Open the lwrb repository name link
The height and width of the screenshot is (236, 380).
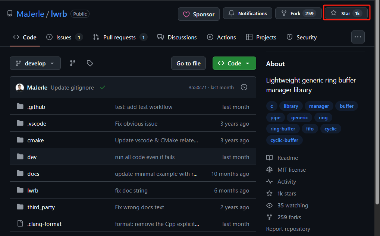click(x=59, y=14)
